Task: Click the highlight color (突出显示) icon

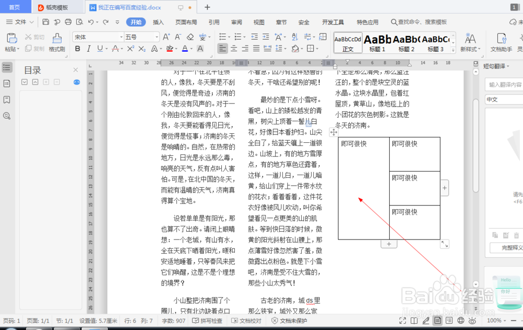Action: tap(169, 49)
